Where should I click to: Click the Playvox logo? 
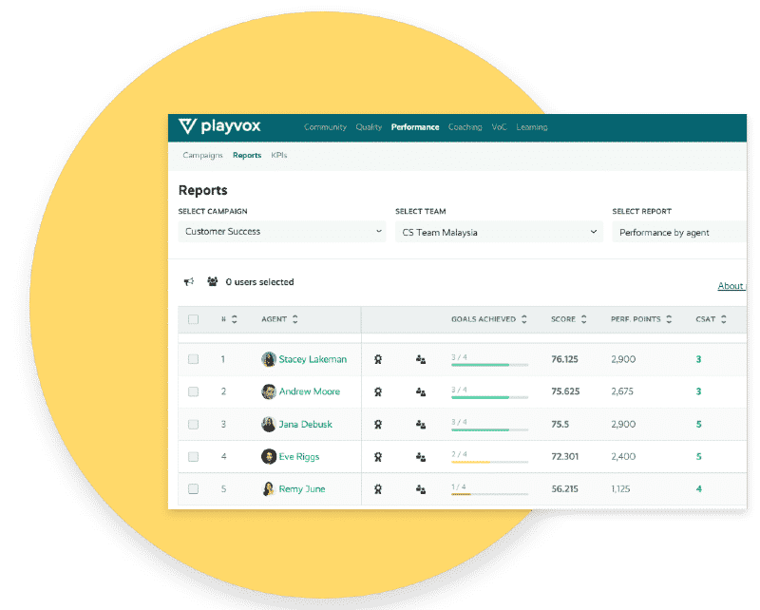(219, 126)
